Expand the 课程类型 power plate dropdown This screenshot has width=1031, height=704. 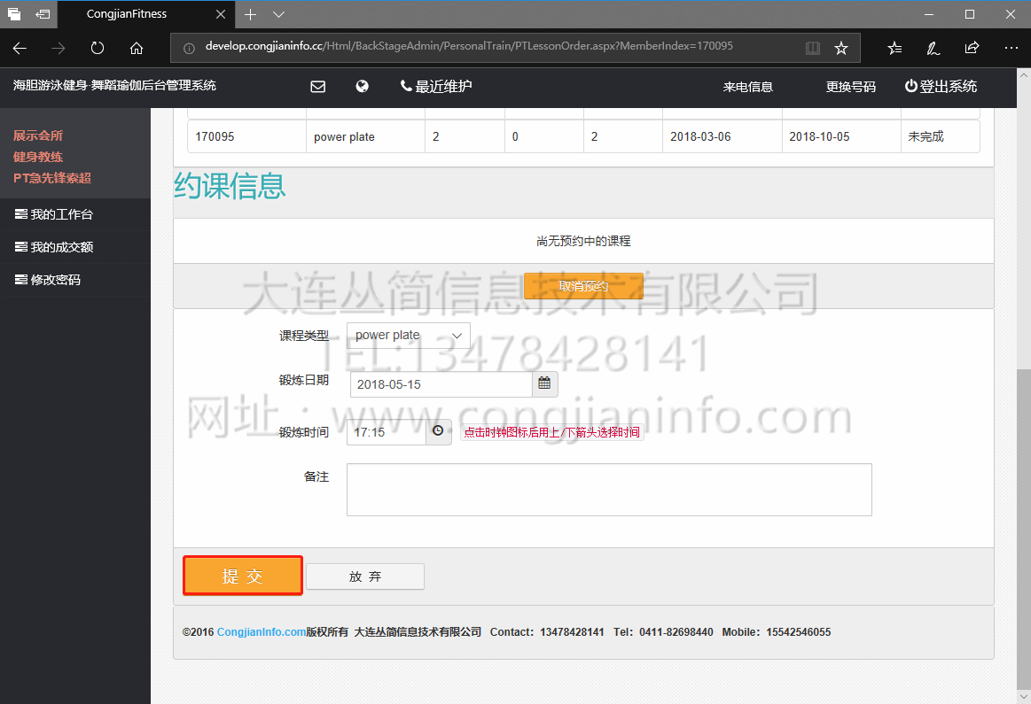coord(409,335)
